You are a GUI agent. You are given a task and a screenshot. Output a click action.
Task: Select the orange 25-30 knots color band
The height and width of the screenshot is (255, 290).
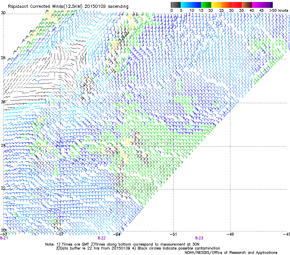[227, 5]
